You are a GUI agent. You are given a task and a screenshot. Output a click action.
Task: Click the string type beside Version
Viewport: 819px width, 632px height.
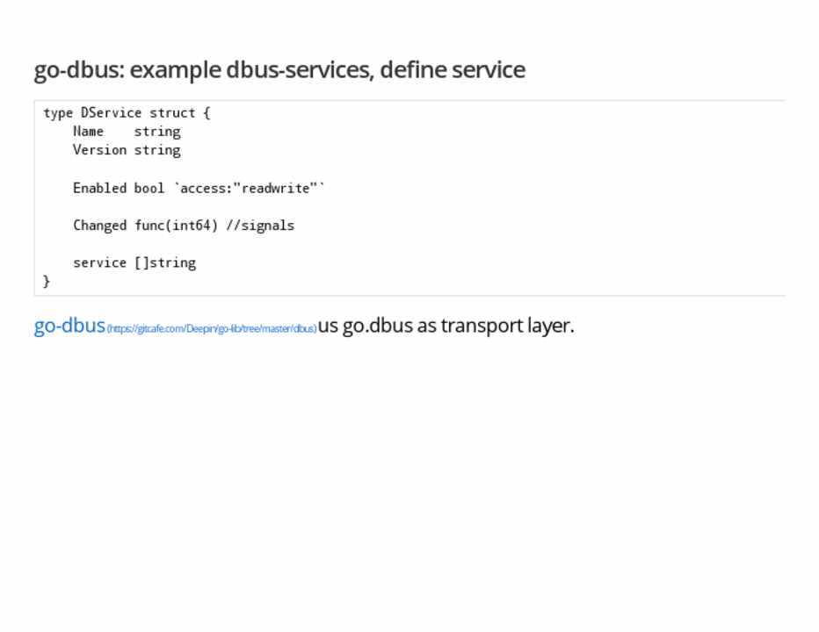point(157,150)
